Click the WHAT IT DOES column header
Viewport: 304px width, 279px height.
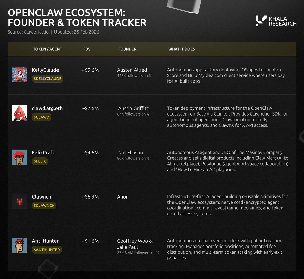click(x=182, y=49)
